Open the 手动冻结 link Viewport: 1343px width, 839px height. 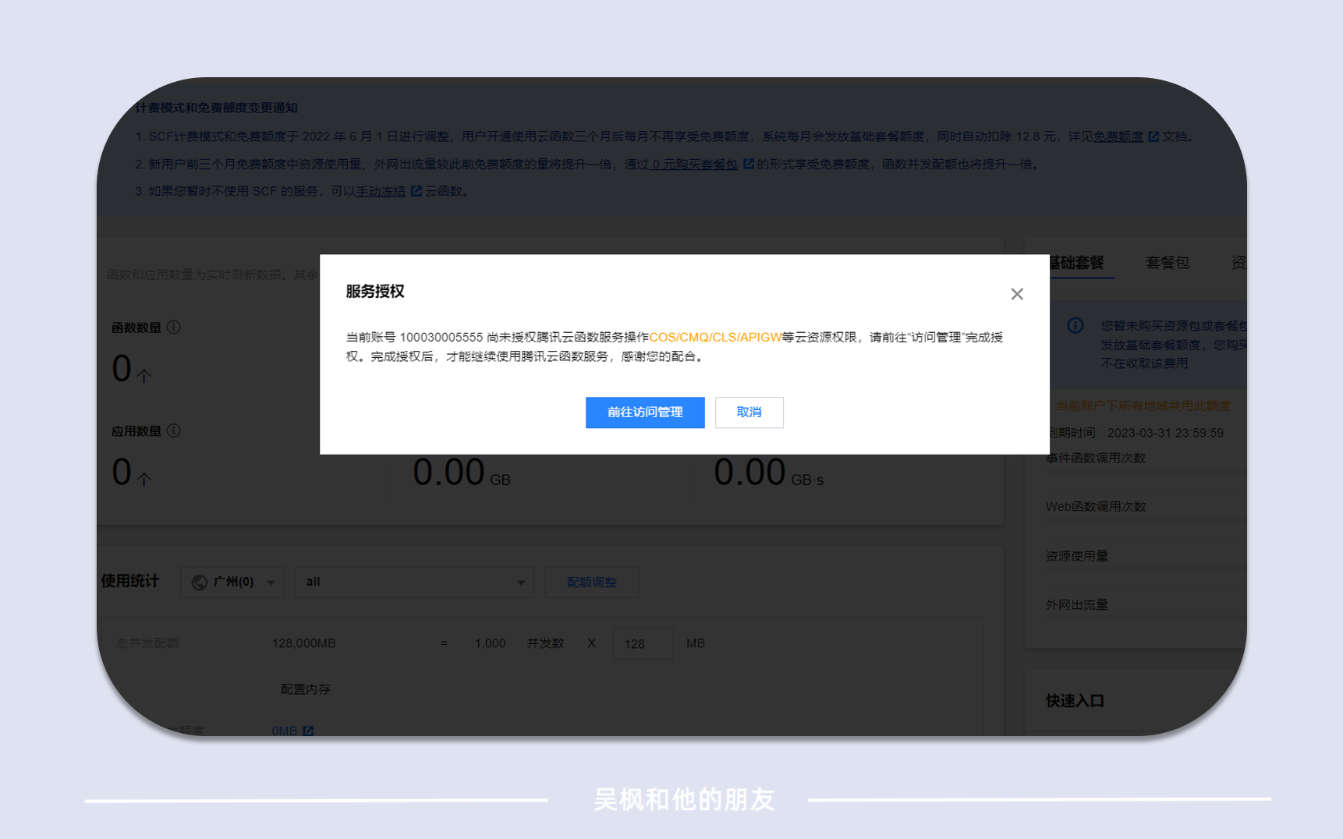click(x=381, y=191)
